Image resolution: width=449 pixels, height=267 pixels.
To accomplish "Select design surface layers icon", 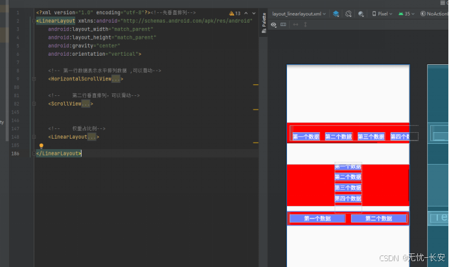I will (x=336, y=14).
